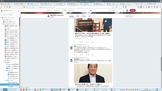Open the Firefox を使いこなそう bookmark

pos(10,22)
